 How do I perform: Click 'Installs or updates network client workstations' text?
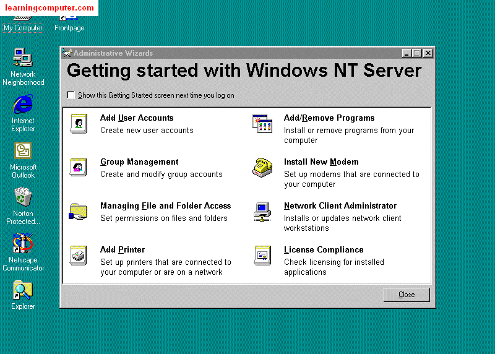coord(343,223)
